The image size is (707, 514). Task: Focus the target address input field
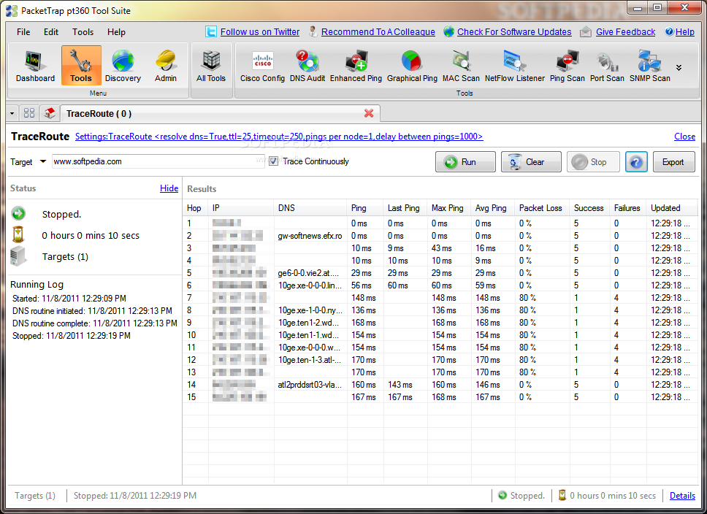pyautogui.click(x=158, y=161)
